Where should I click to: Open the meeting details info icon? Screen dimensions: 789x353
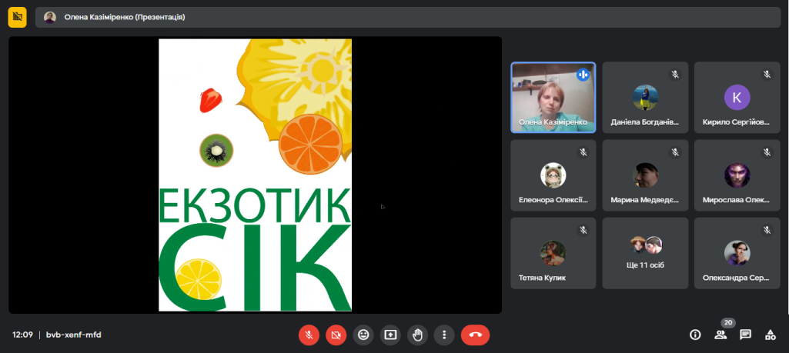(695, 335)
